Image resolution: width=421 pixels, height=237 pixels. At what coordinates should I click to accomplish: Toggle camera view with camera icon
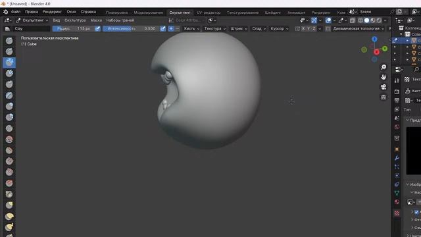384,87
